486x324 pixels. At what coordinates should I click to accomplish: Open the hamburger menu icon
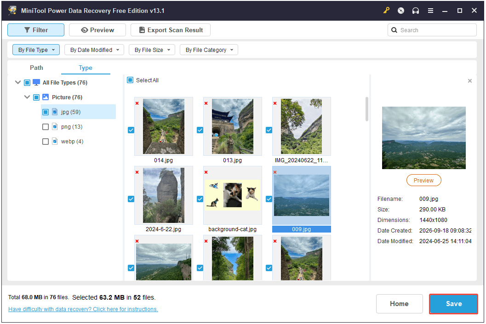[x=430, y=11]
